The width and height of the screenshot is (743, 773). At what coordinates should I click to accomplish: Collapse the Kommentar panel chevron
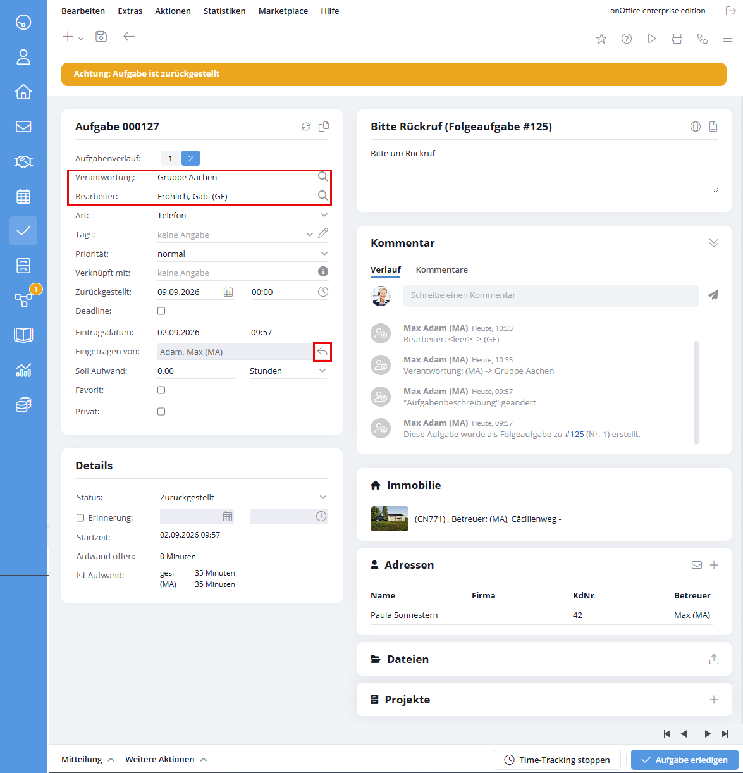[714, 243]
